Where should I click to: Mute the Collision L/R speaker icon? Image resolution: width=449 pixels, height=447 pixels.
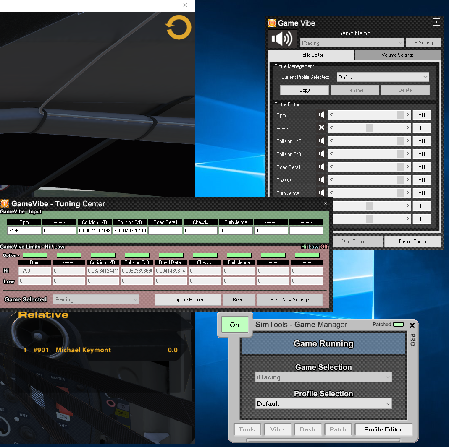point(321,141)
